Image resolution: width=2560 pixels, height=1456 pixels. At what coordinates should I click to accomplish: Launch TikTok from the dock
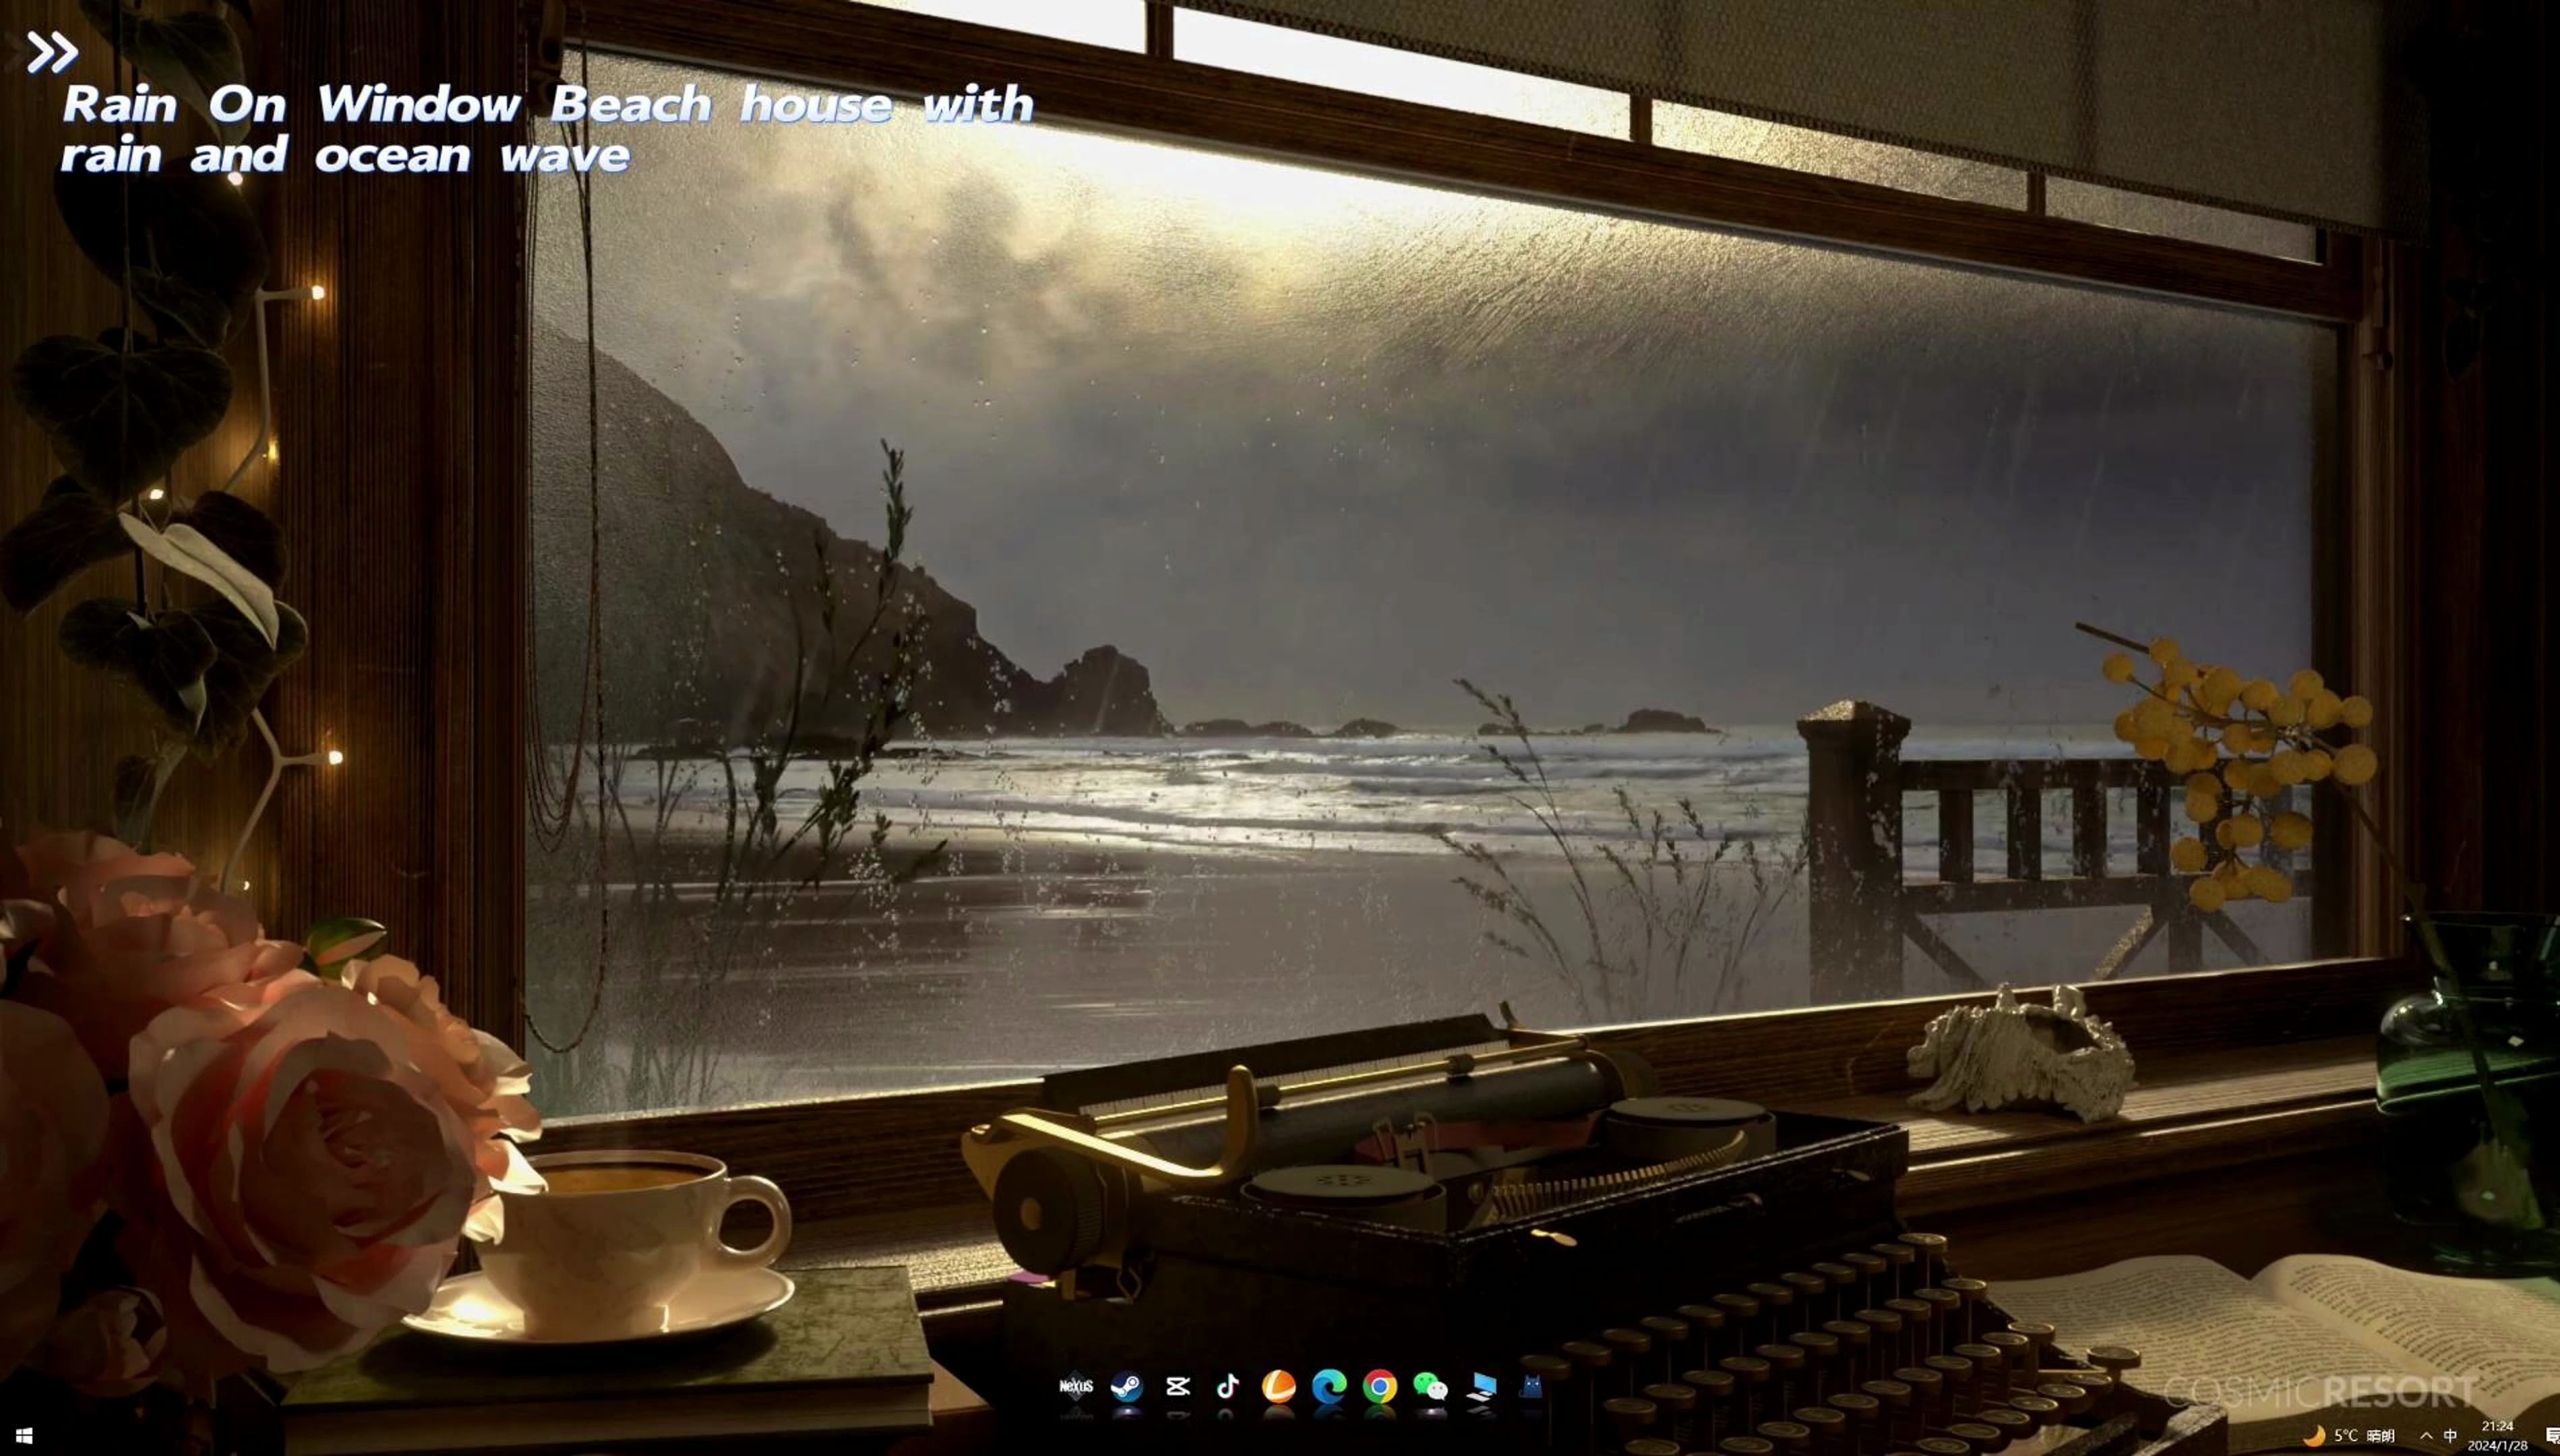coord(1227,1386)
